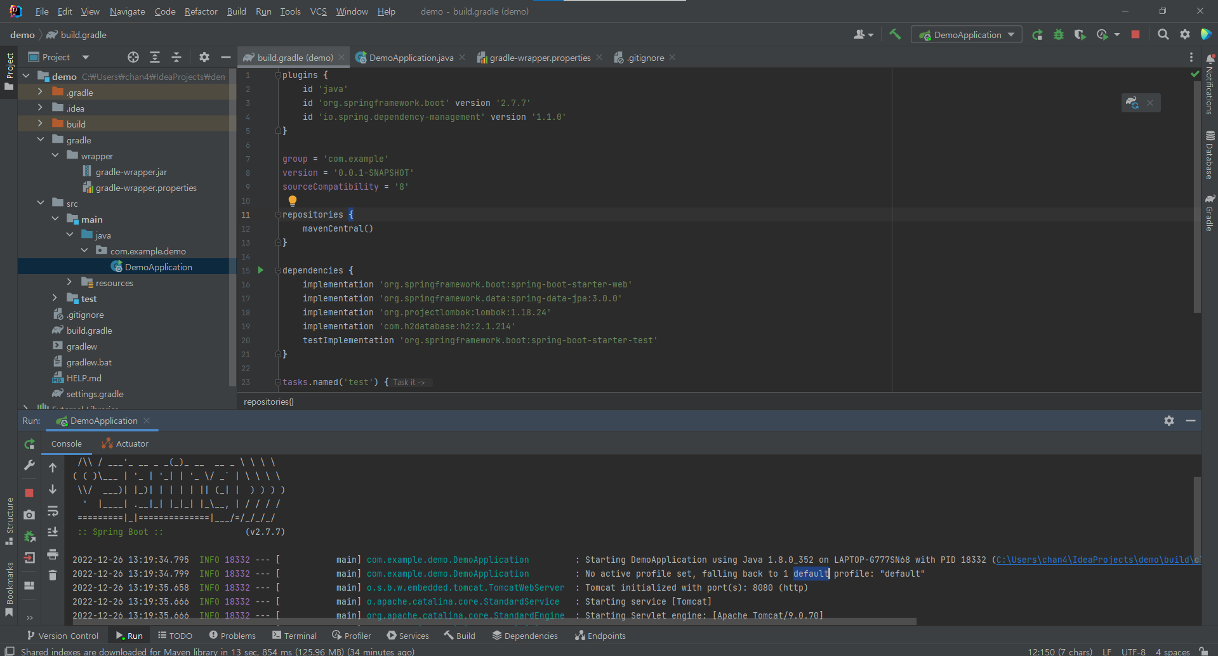
Task: Open Version Control tool window
Action: [63, 636]
